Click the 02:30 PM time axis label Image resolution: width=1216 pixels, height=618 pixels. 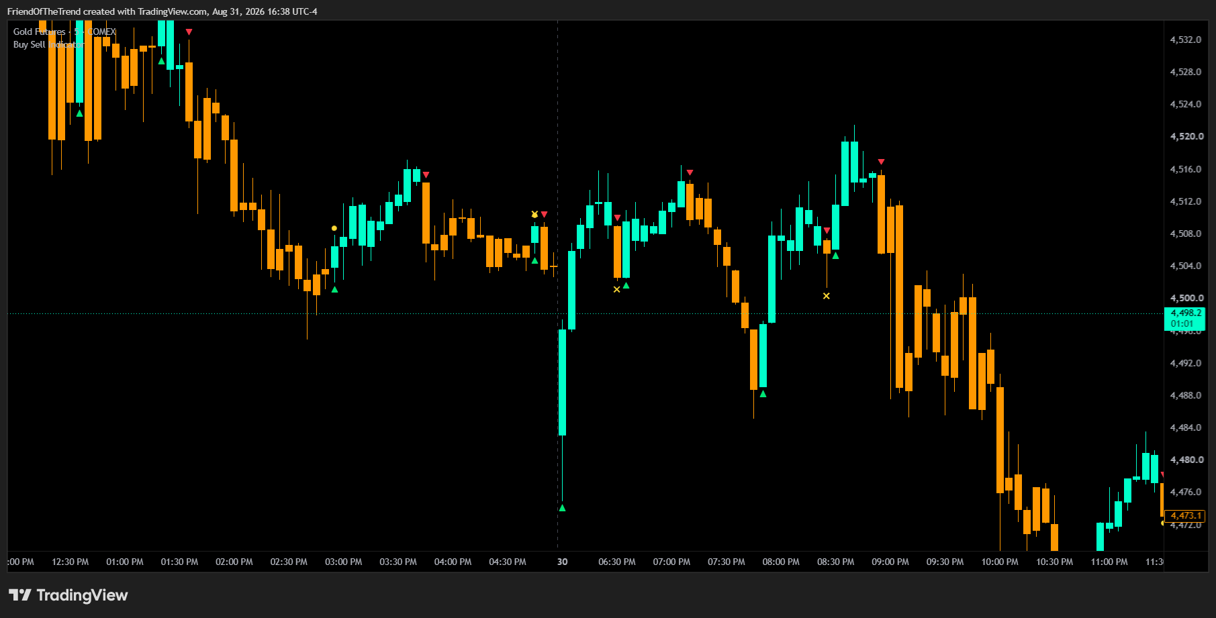pyautogui.click(x=289, y=562)
